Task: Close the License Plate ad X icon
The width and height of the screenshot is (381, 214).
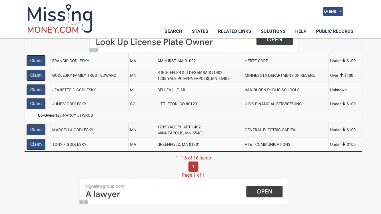Action: click(91, 50)
